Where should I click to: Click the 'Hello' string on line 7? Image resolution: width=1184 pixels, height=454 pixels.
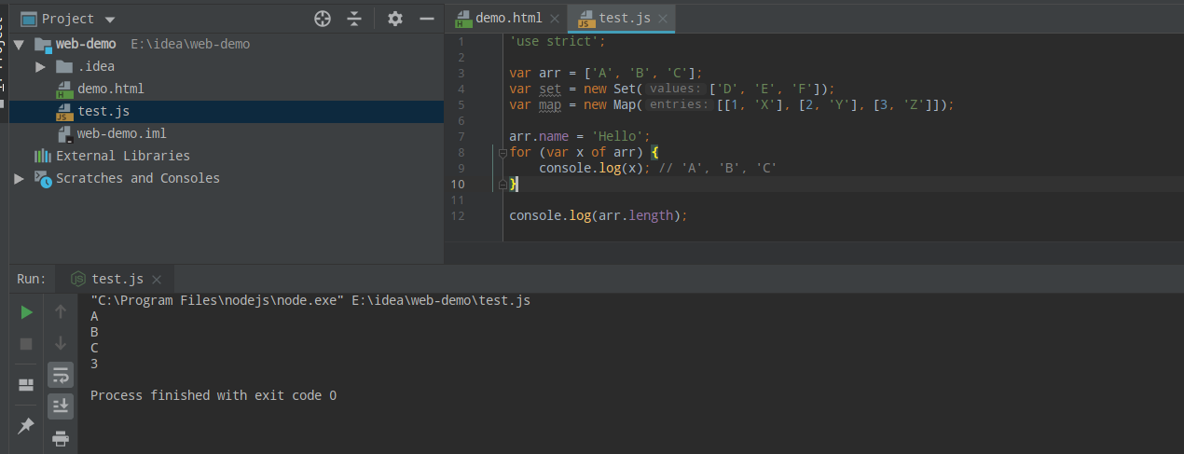tap(617, 136)
